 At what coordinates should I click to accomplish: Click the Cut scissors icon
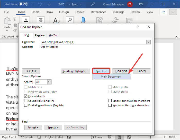(15, 19)
